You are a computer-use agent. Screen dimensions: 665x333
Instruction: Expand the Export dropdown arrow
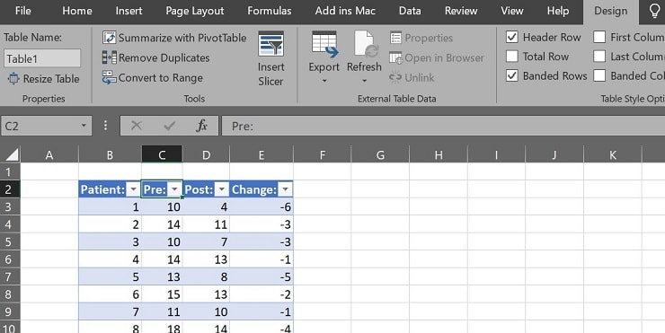pyautogui.click(x=324, y=81)
